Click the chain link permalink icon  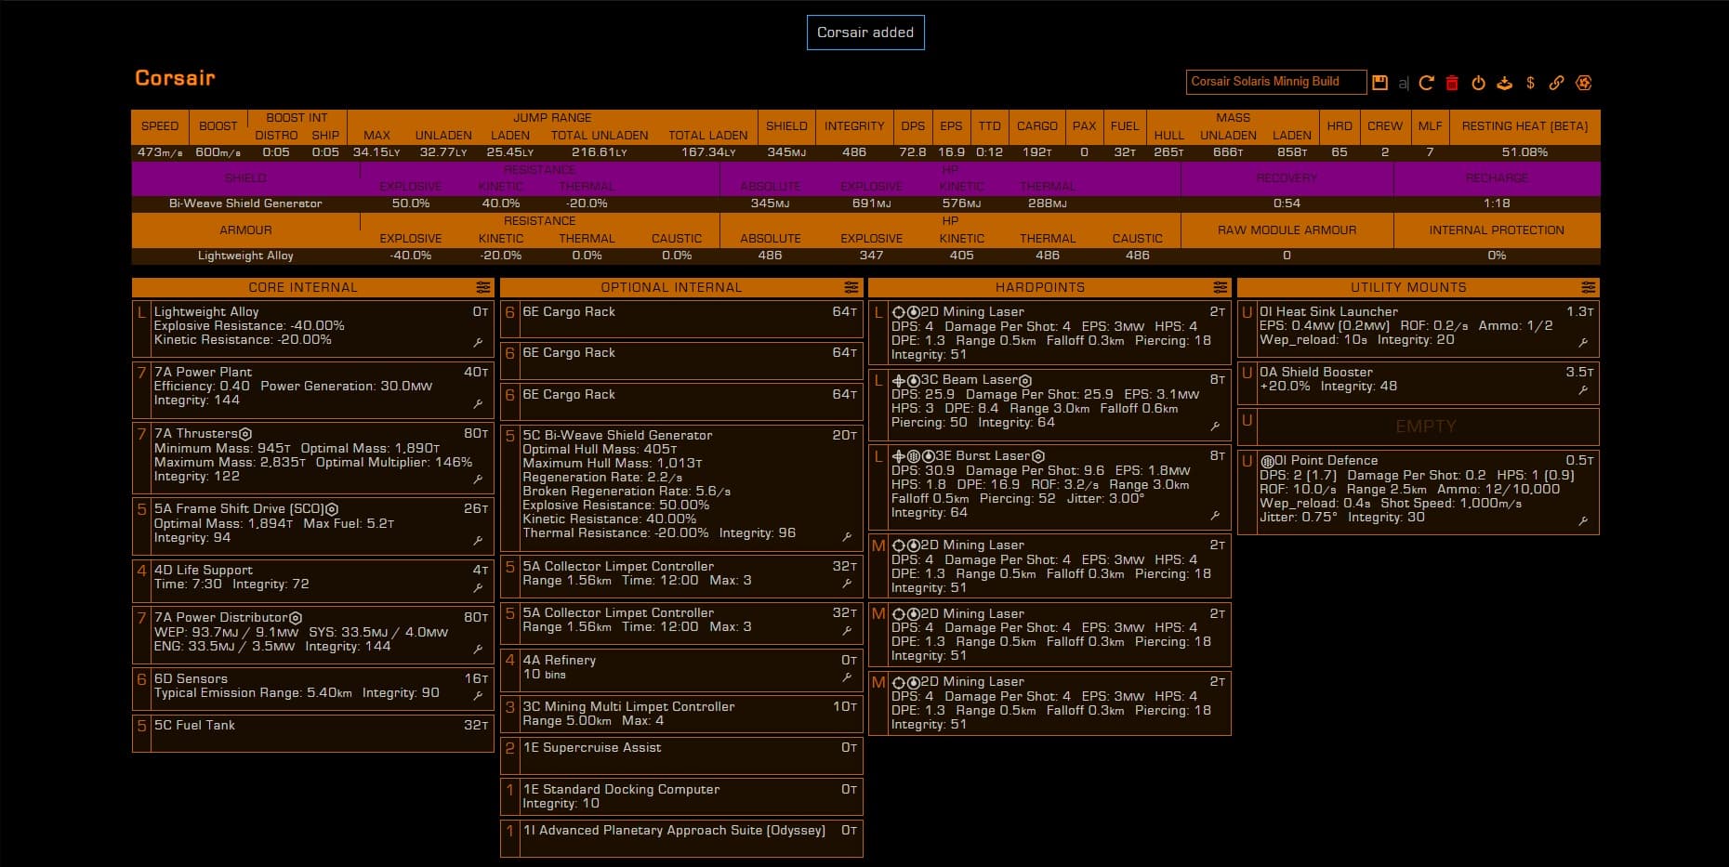click(x=1556, y=83)
